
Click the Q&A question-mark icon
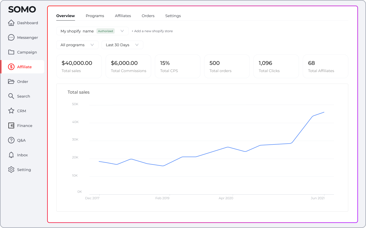point(11,140)
